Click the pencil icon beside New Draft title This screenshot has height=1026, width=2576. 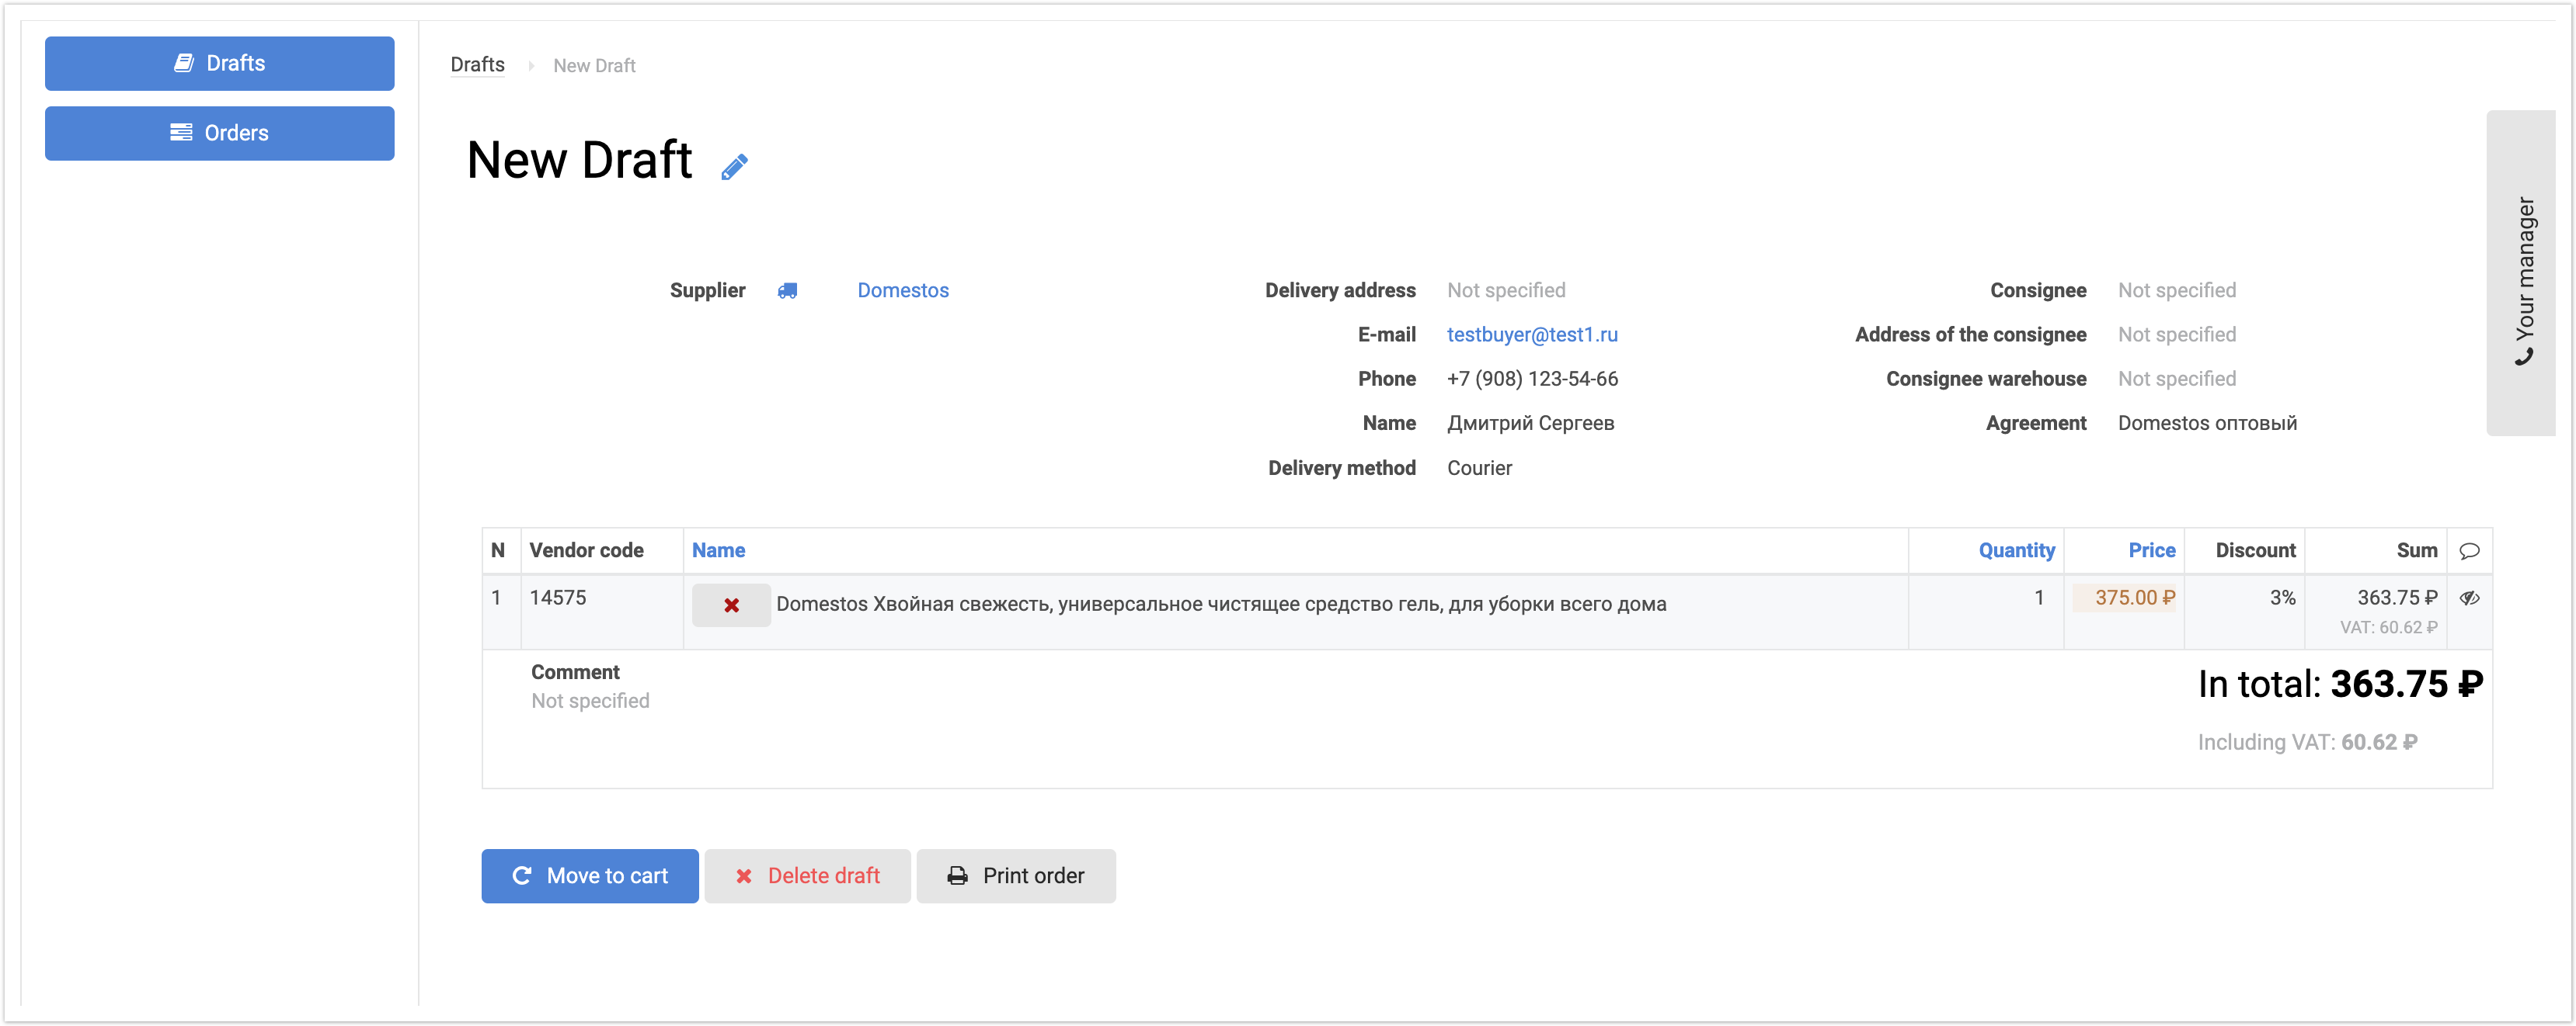click(x=734, y=166)
